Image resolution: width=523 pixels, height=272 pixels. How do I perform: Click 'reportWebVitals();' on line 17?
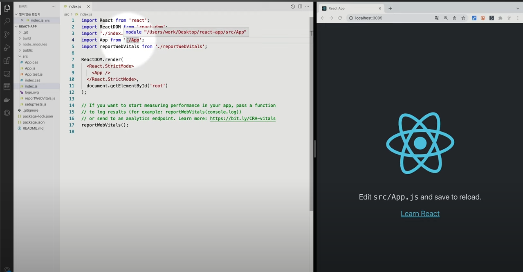(x=105, y=125)
